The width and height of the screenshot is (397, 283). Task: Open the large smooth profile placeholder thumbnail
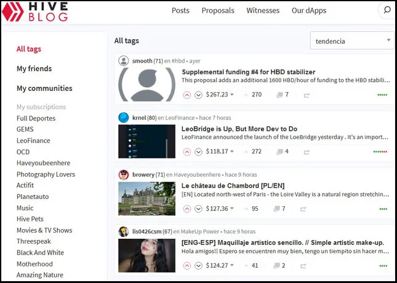[x=147, y=85]
